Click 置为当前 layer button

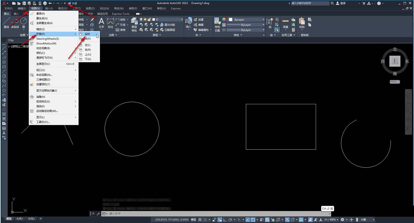(167, 25)
